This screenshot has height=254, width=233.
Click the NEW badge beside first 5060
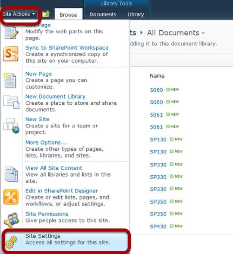coord(173,90)
